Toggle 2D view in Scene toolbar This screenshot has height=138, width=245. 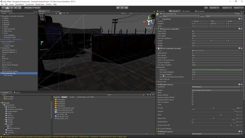point(56,13)
